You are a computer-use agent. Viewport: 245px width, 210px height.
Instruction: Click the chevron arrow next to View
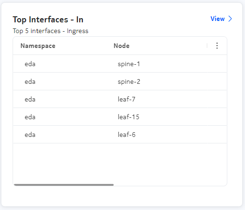point(230,19)
